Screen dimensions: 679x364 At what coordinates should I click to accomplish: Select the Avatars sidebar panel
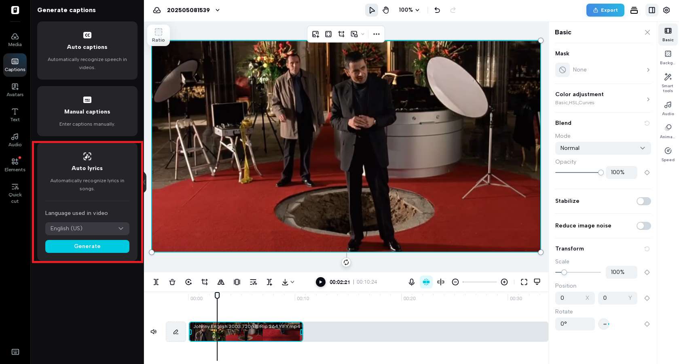(15, 89)
